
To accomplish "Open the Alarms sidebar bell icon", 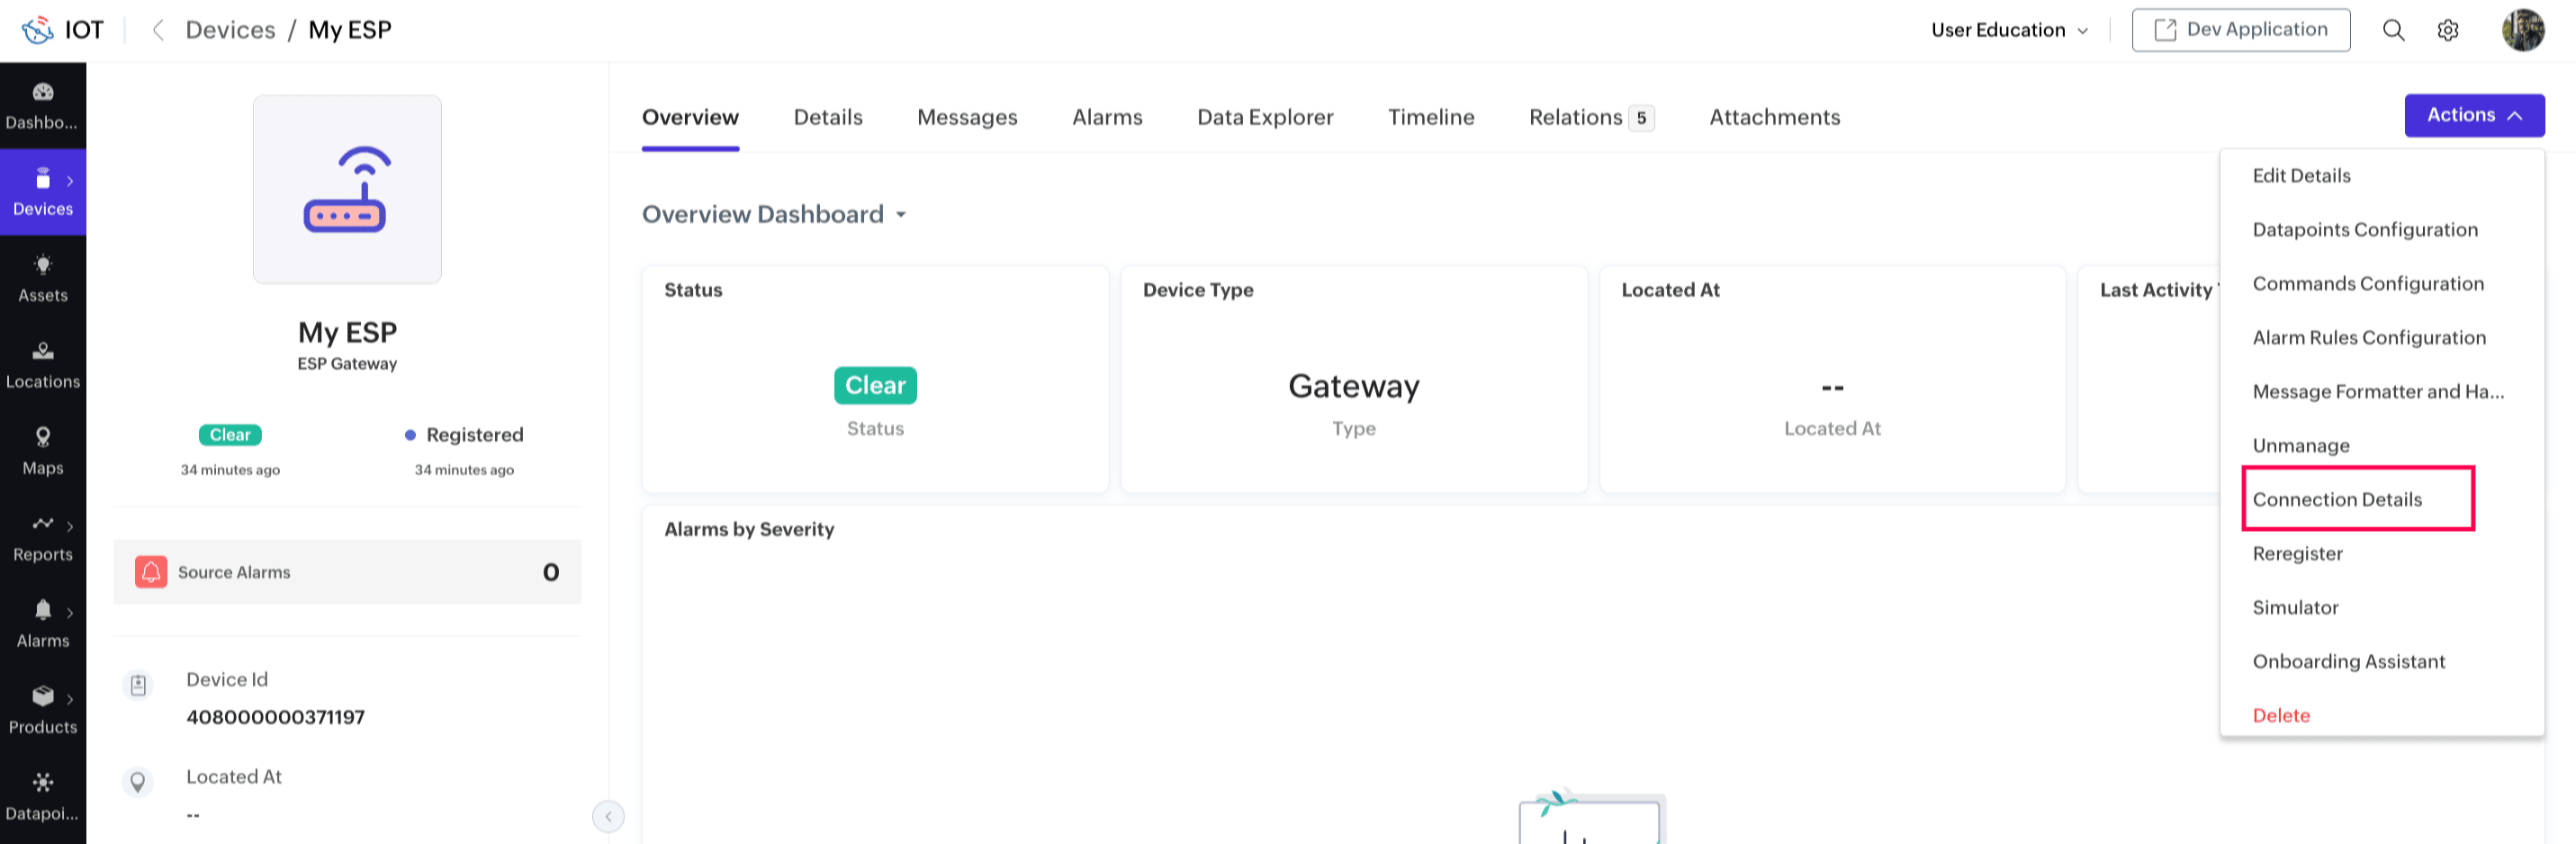I will click(x=43, y=610).
